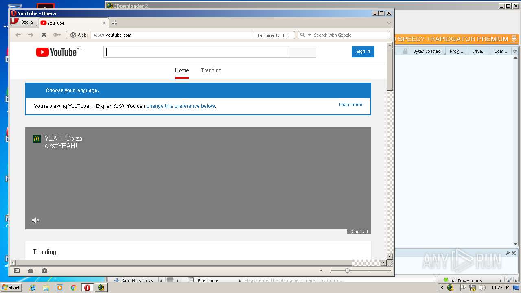
Task: Switch to YouTube Trending tab
Action: tap(211, 70)
